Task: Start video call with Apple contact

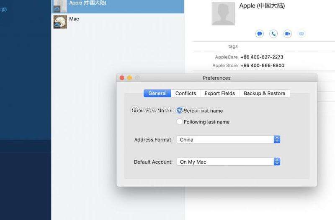Action: coord(288,34)
